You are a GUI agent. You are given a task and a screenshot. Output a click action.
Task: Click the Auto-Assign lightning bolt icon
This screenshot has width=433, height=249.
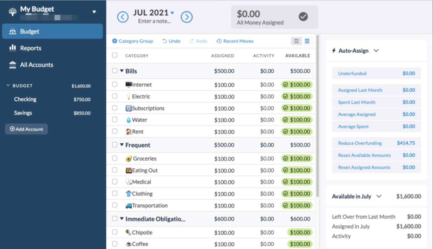coord(334,50)
